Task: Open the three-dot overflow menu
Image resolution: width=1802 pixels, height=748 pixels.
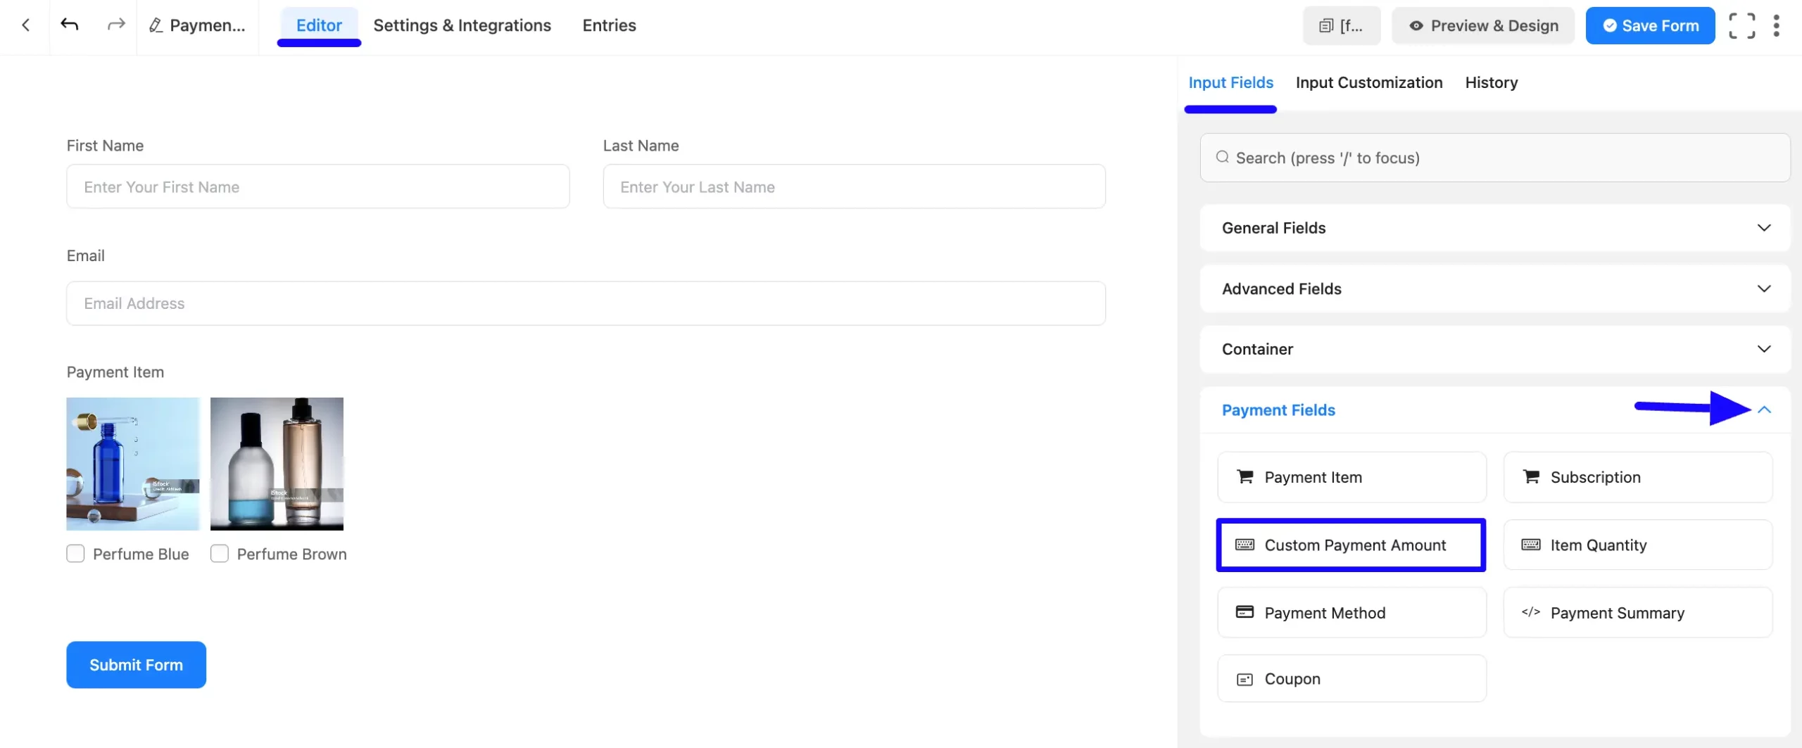Action: (1777, 25)
